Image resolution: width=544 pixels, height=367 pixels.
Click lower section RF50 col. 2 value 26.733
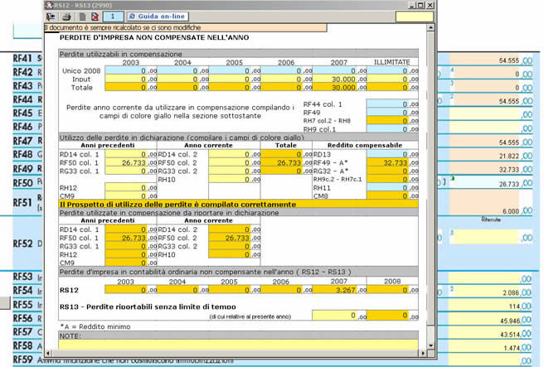(230, 238)
